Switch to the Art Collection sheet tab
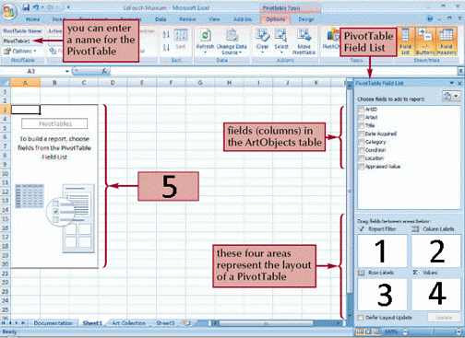This screenshot has width=465, height=338. pos(128,323)
